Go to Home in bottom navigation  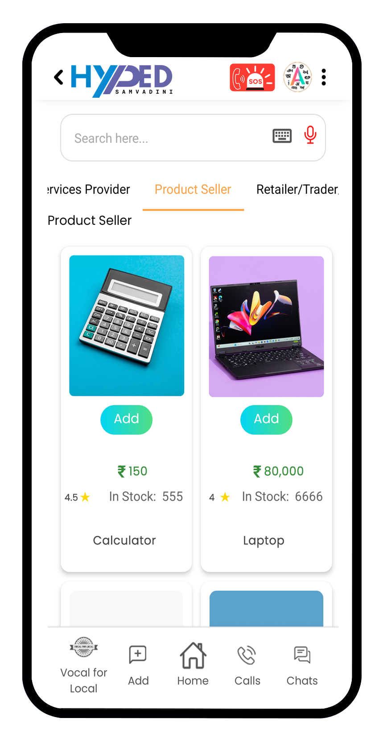[x=193, y=664]
